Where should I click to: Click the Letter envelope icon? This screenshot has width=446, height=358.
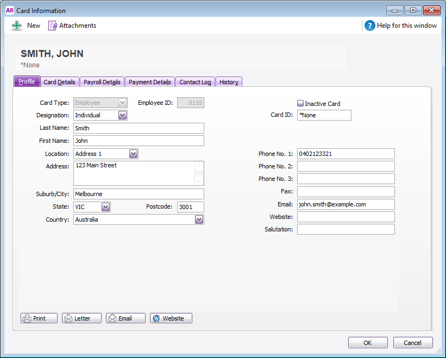pos(68,318)
